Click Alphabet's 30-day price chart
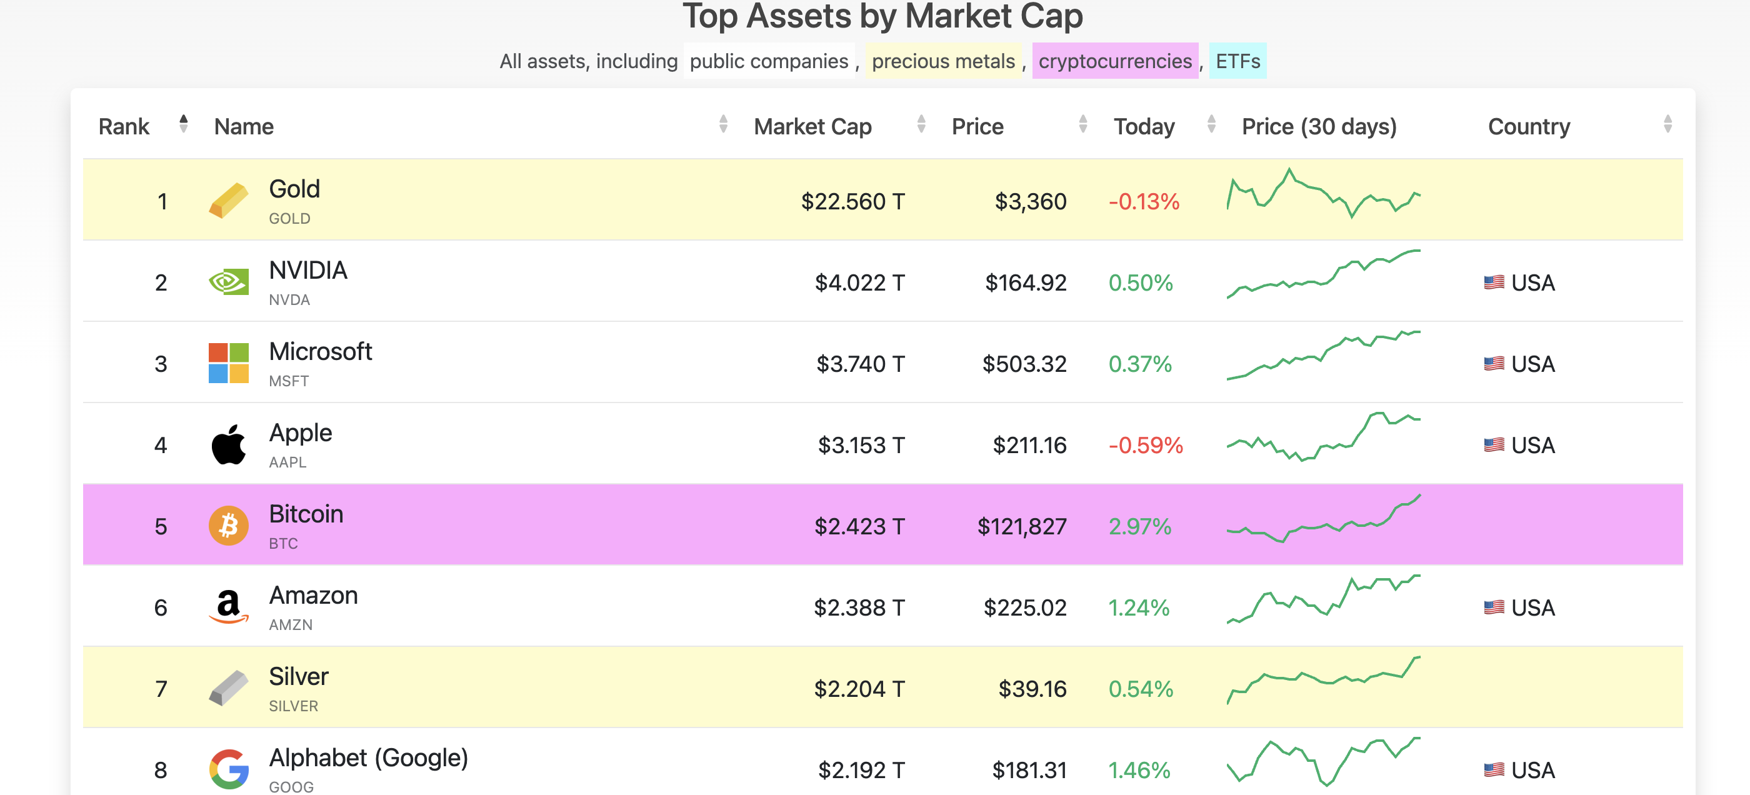The height and width of the screenshot is (795, 1750). [x=1323, y=761]
